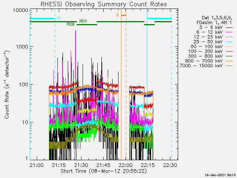Click the '10000' y-axis label
The height and width of the screenshot is (178, 237).
[x=21, y=10]
